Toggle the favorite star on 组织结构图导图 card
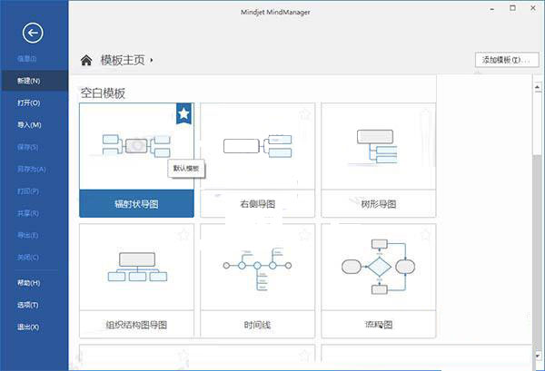This screenshot has height=371, width=545. pyautogui.click(x=183, y=235)
